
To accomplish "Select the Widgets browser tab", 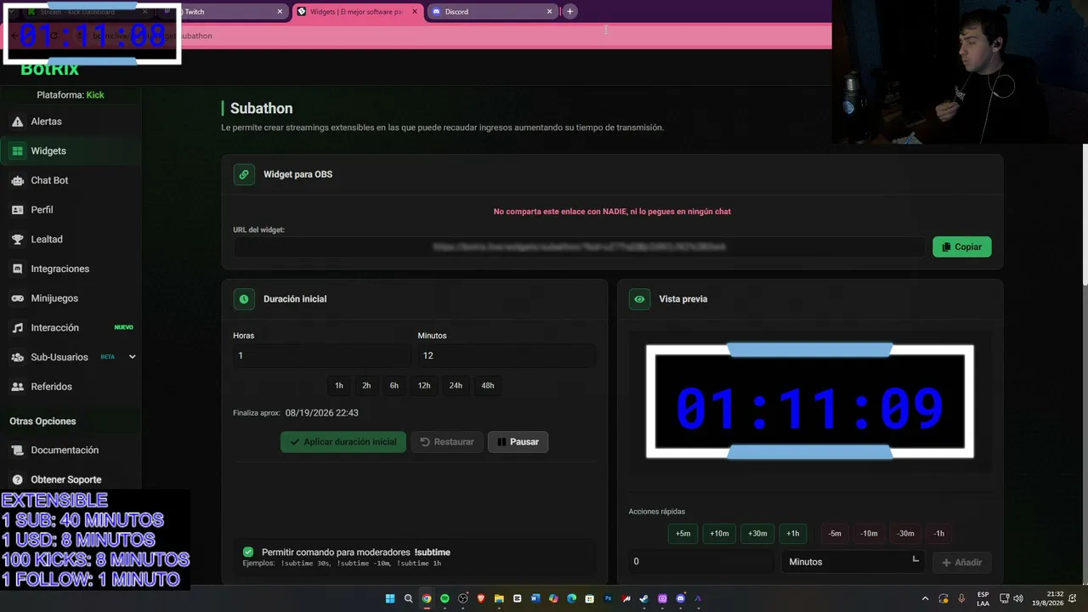I will (357, 12).
